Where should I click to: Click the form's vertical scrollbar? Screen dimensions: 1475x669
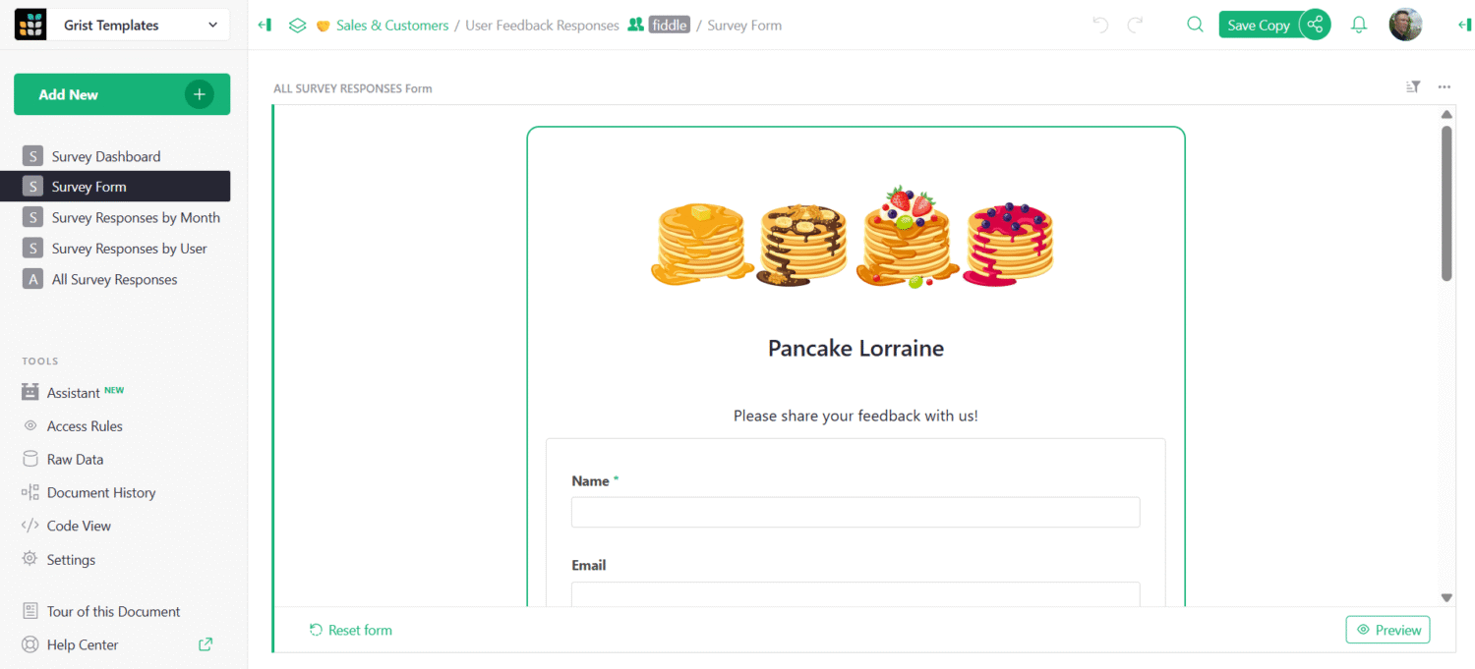(1446, 203)
